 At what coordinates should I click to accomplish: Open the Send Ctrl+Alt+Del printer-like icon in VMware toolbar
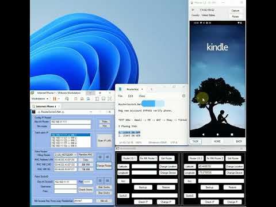[67, 99]
